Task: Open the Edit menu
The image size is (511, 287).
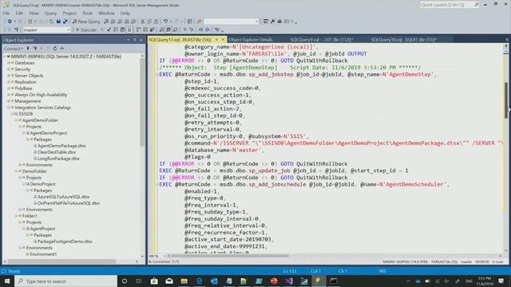Action: pos(19,14)
